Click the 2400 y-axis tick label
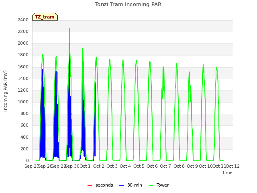 [23, 20]
